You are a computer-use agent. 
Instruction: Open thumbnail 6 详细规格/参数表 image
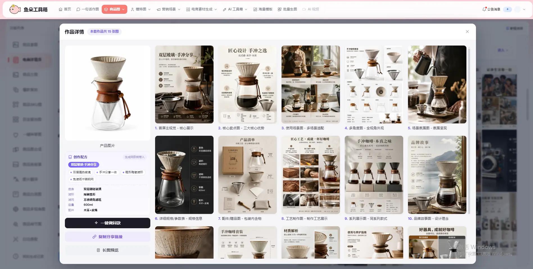184,175
